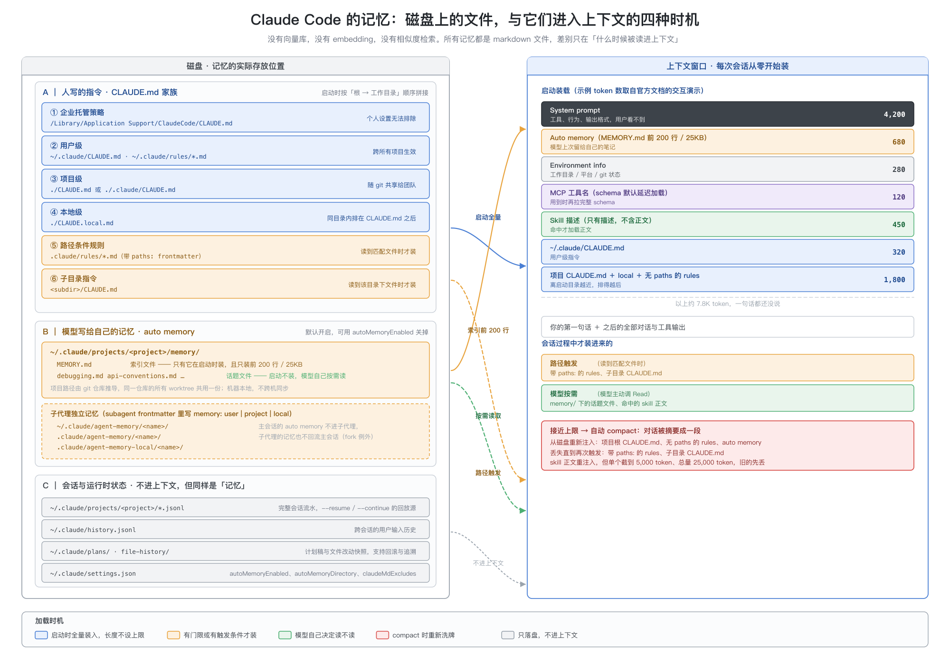Click the orange arrow label 路径触发
950x665 pixels.
pyautogui.click(x=488, y=473)
